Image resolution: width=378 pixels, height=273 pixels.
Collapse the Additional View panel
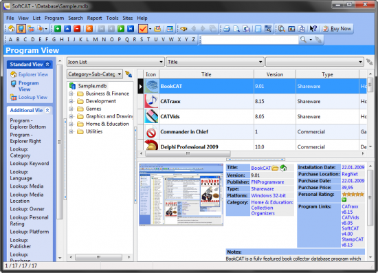47,110
